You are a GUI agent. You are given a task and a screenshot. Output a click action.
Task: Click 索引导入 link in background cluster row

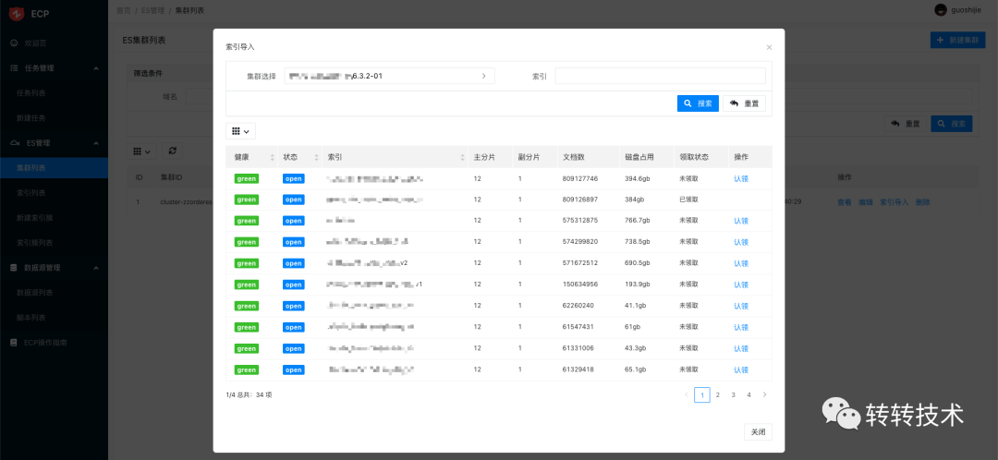(895, 202)
